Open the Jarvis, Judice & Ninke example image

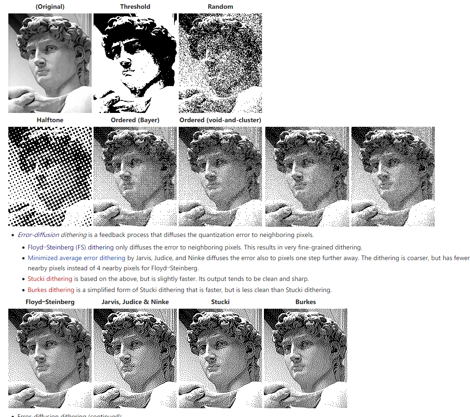[x=135, y=358]
